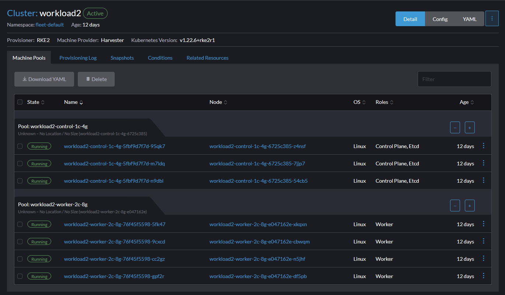505x295 pixels.
Task: Open the cluster actions kebab menu
Action: click(492, 18)
